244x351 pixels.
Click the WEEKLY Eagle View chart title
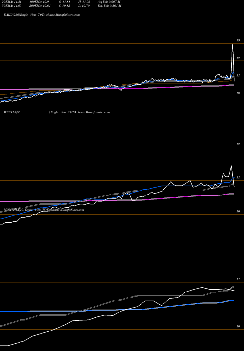click(x=57, y=112)
